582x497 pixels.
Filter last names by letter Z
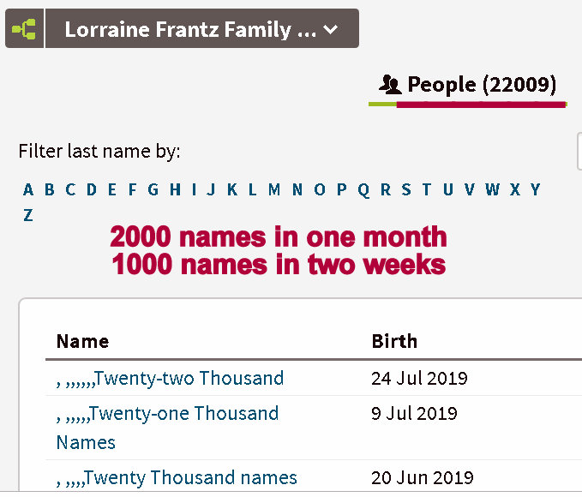28,215
